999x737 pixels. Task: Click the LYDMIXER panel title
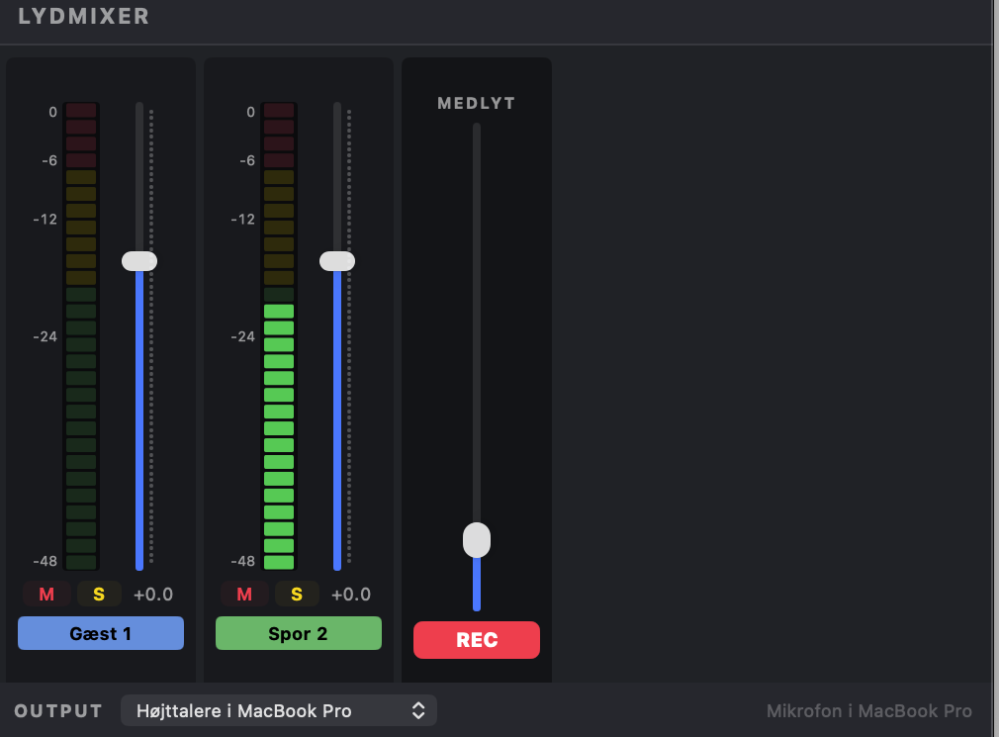[84, 16]
